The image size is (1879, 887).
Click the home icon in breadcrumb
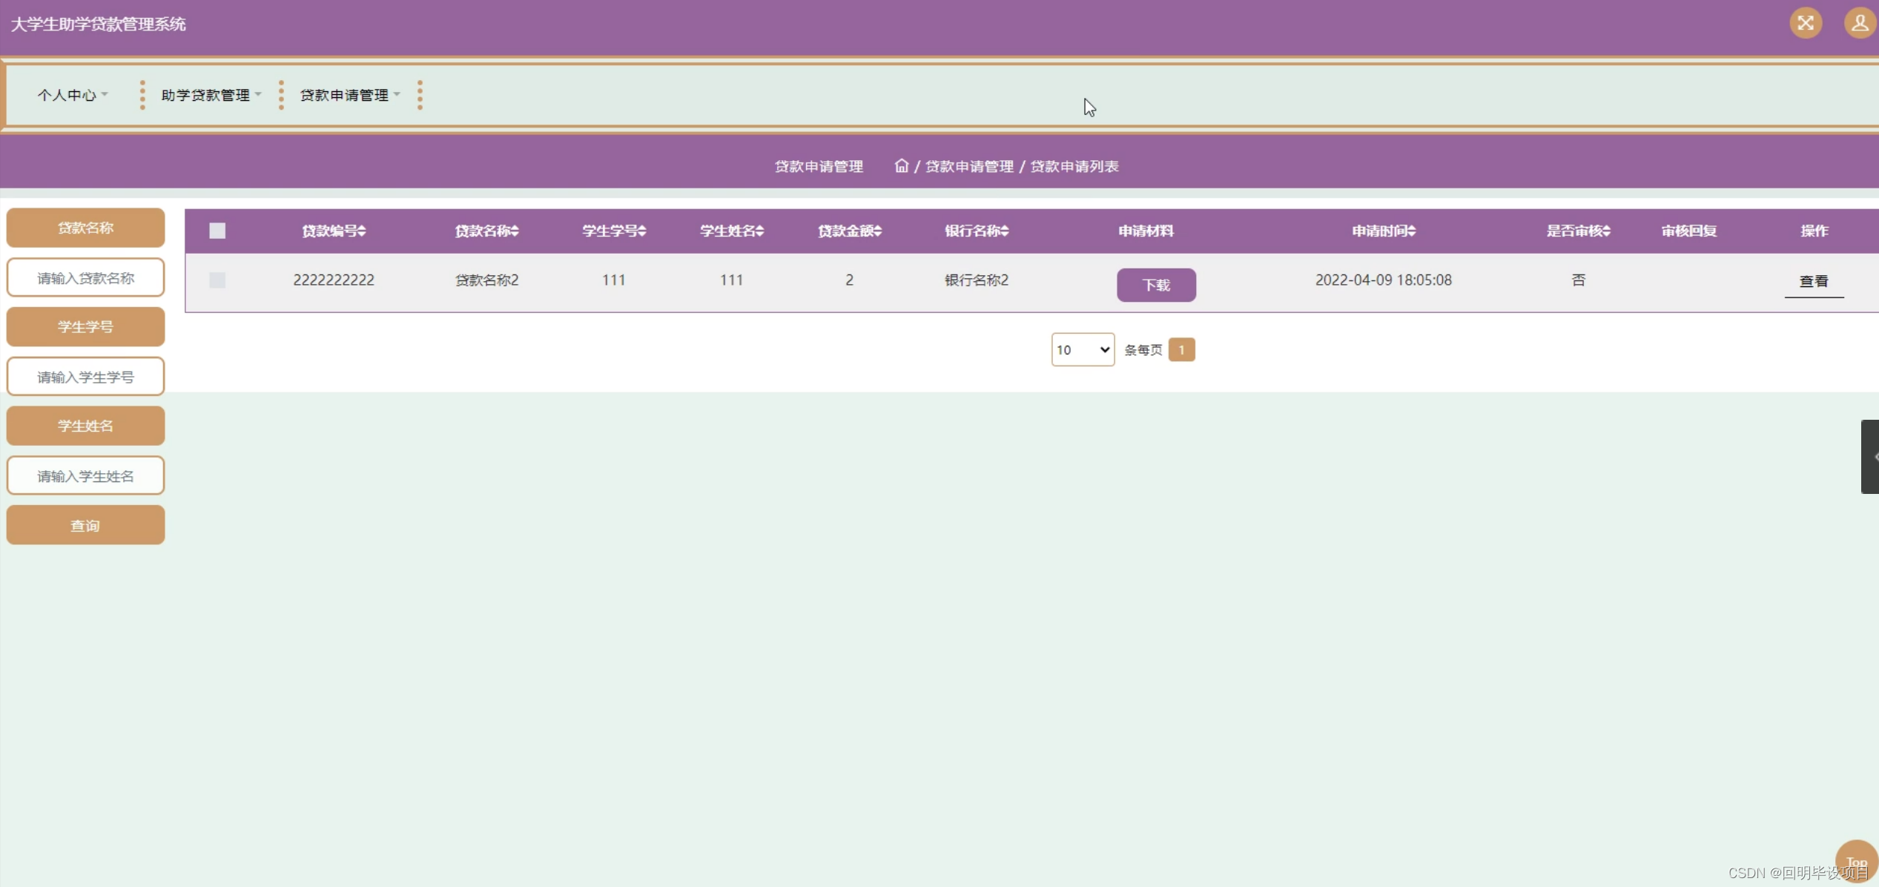pos(901,165)
